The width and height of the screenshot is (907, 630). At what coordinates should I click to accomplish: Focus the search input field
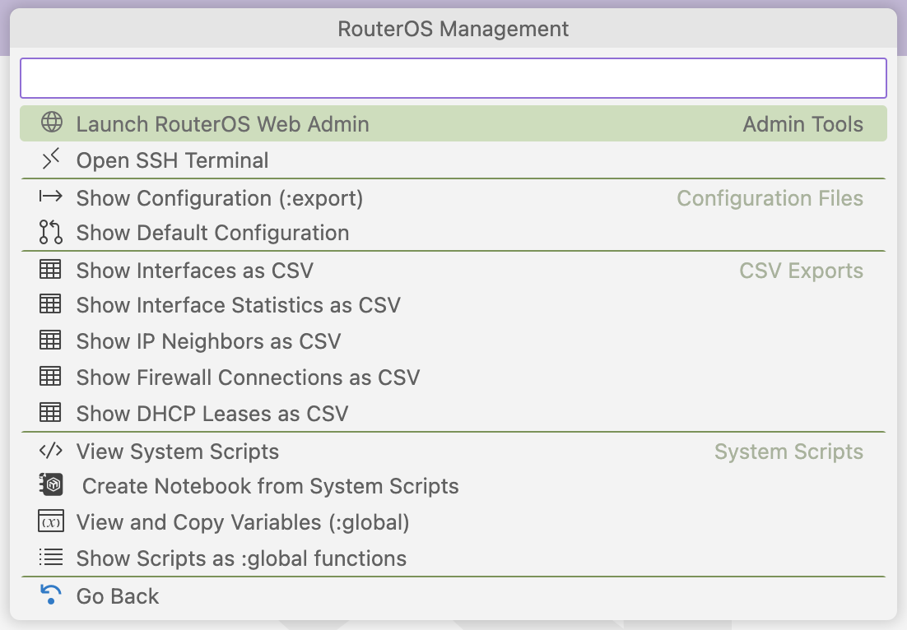point(453,78)
